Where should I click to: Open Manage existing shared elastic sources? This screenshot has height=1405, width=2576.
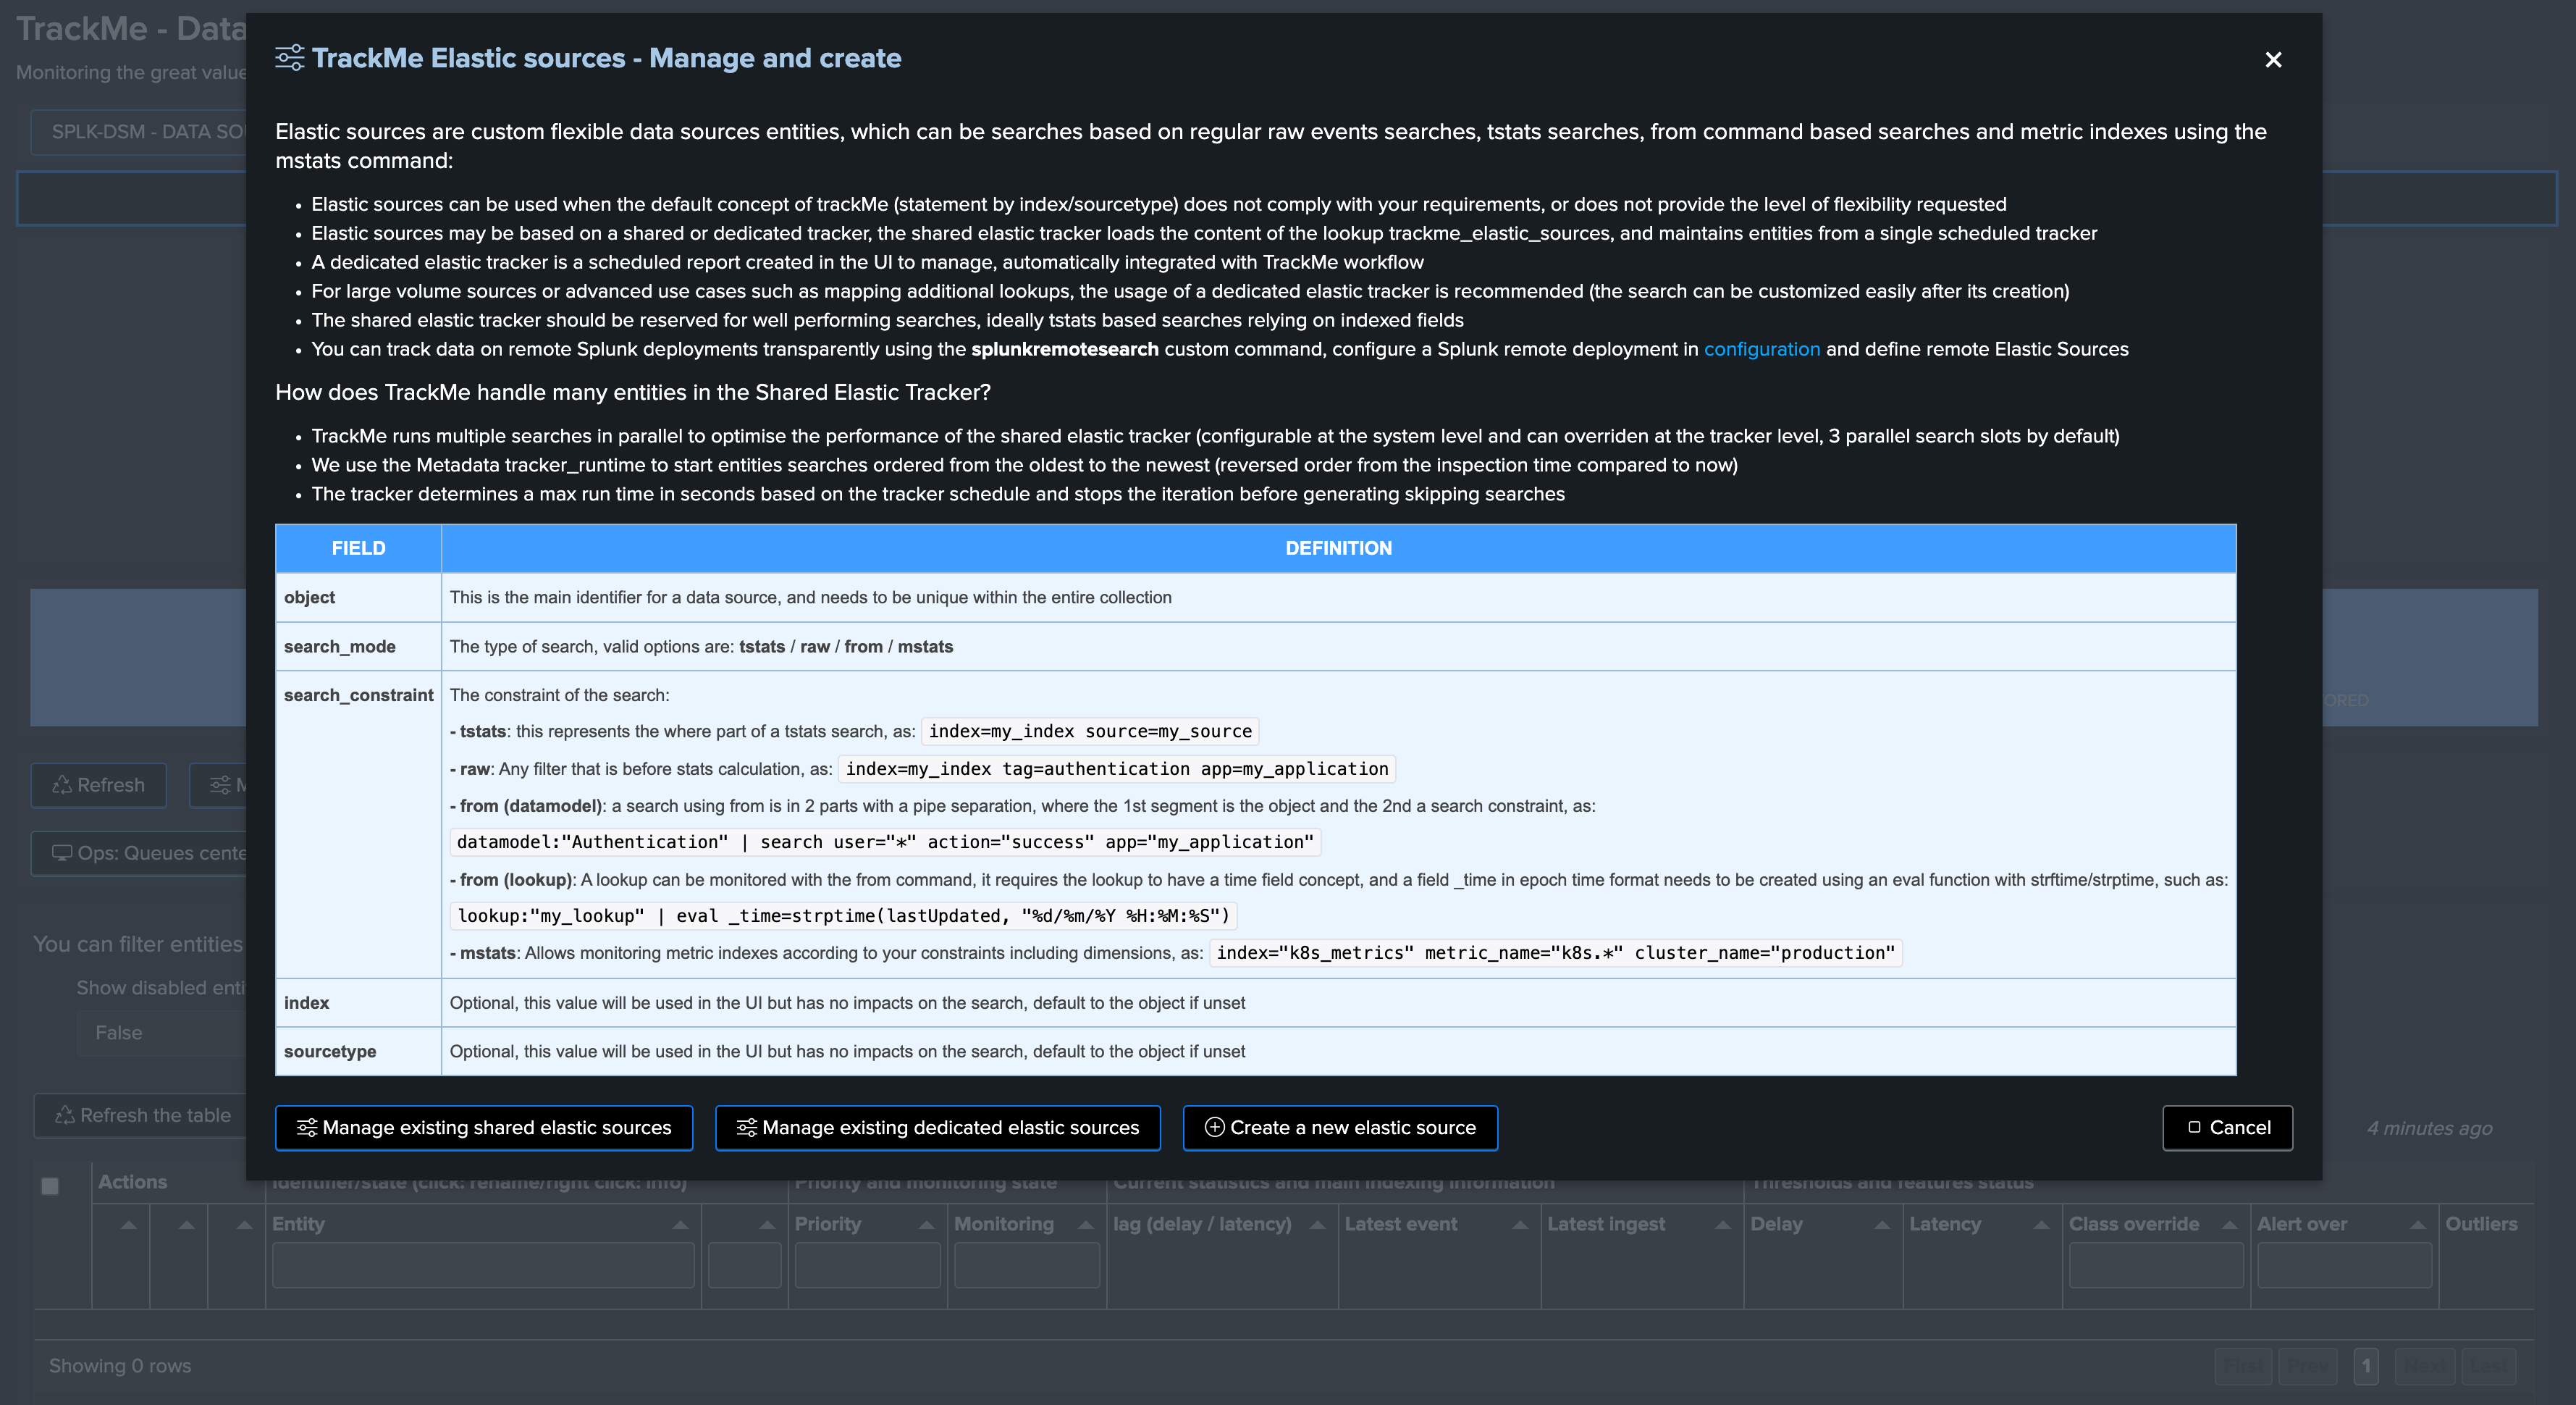[x=484, y=1127]
